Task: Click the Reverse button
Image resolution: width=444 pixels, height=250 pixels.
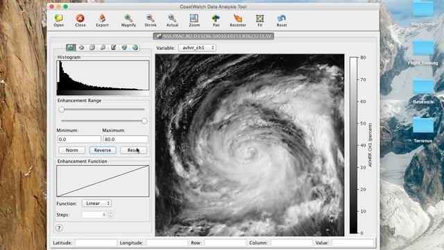Action: click(x=103, y=150)
